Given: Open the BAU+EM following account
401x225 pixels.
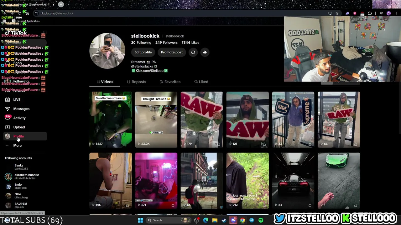Looking at the screenshot, I should 18,205.
